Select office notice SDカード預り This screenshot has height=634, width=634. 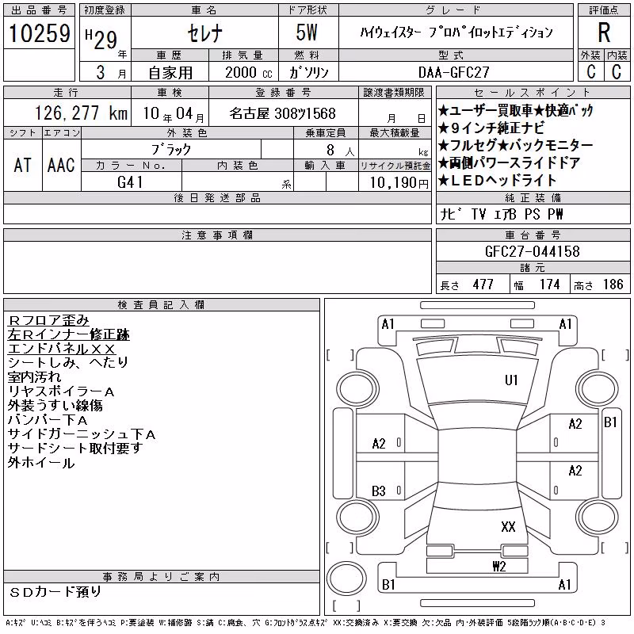click(55, 592)
